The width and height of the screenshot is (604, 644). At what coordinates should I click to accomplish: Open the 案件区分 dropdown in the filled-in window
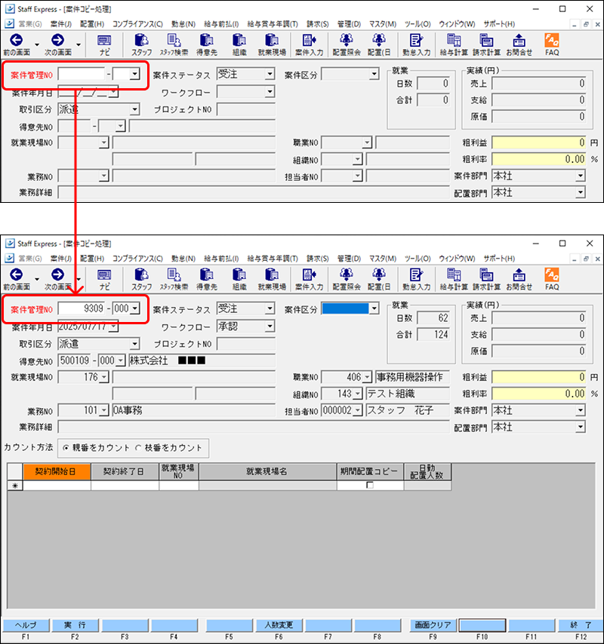[374, 309]
